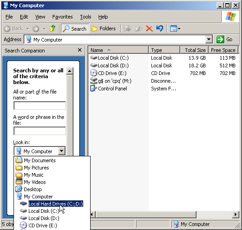This screenshot has width=242, height=230.
Task: Open the Help menu
Action: pyautogui.click(x=103, y=17)
